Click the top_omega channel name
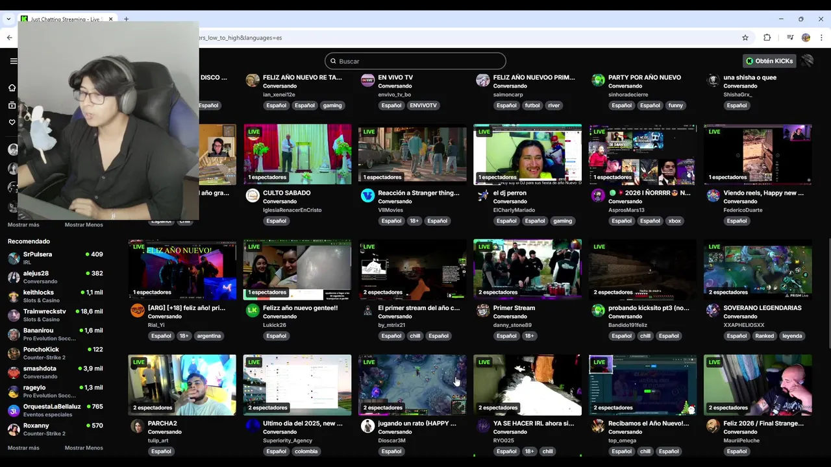 click(623, 440)
